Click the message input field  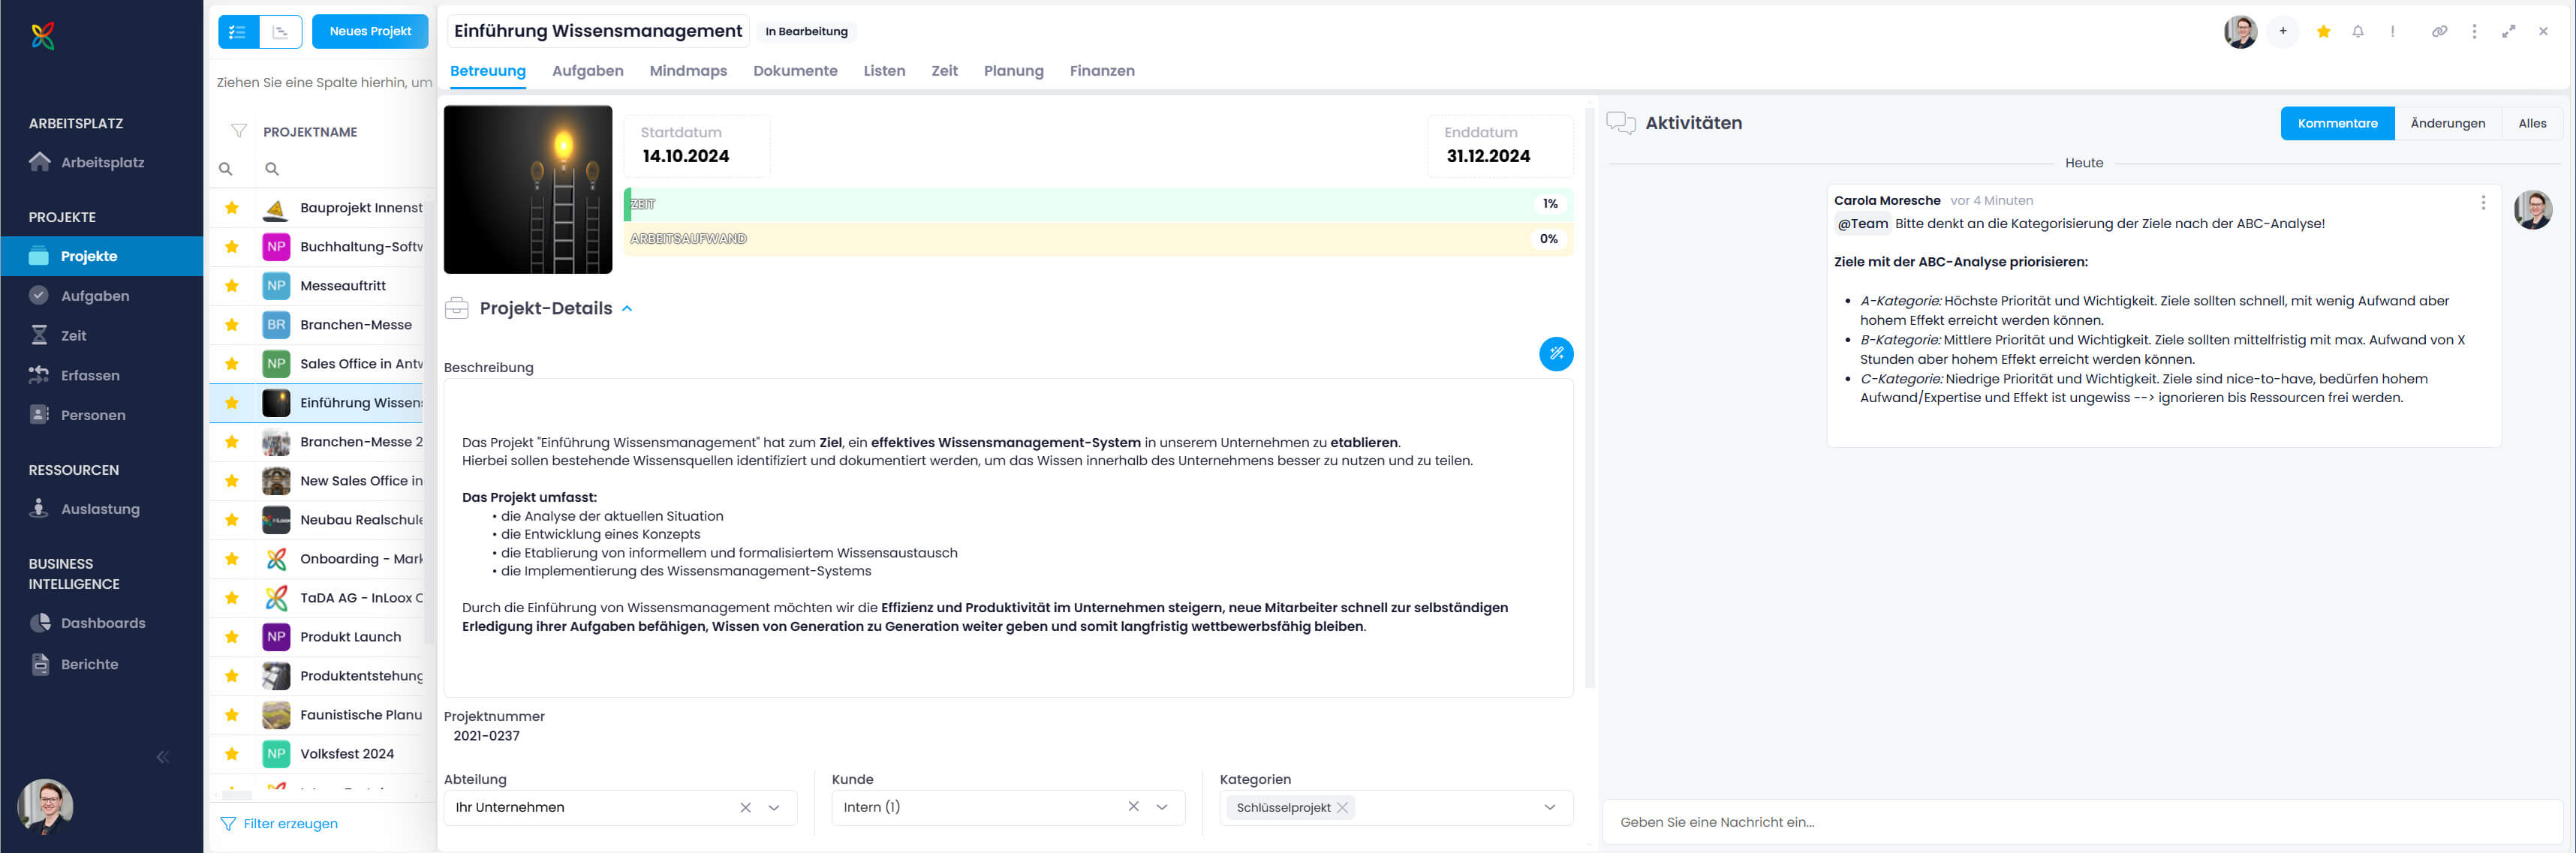click(x=2082, y=822)
